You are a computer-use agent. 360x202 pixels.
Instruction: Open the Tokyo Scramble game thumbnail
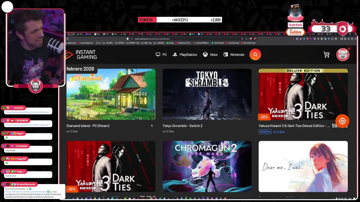click(207, 94)
